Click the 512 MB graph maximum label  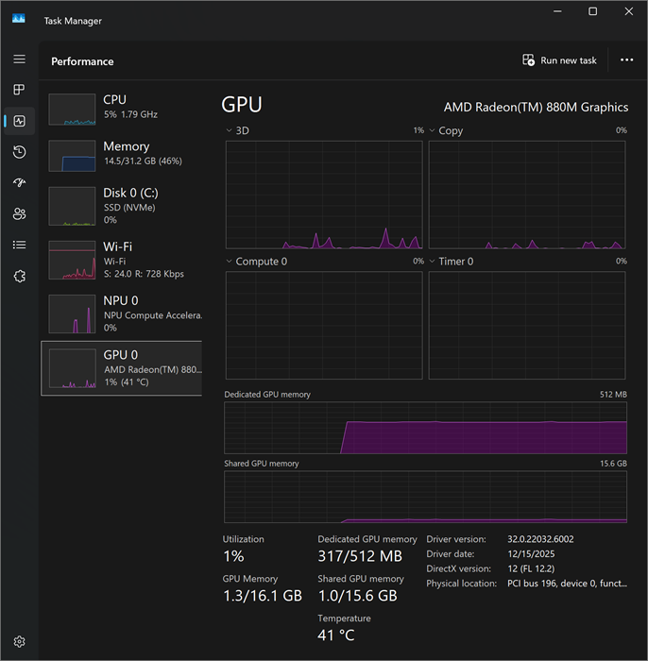(613, 395)
